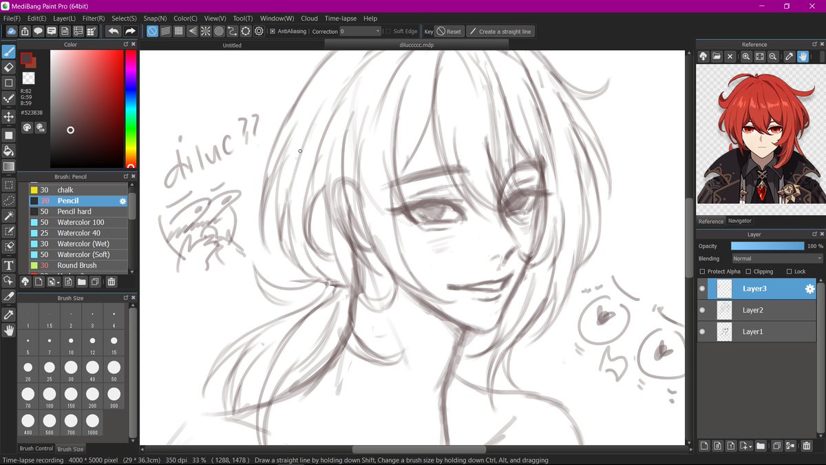Open the File menu
The image size is (826, 465).
pyautogui.click(x=11, y=19)
